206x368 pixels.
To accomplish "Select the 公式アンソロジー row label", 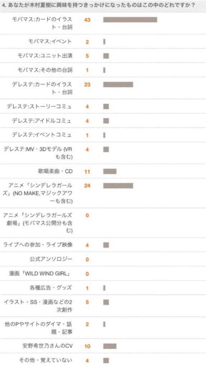I will (51, 259).
